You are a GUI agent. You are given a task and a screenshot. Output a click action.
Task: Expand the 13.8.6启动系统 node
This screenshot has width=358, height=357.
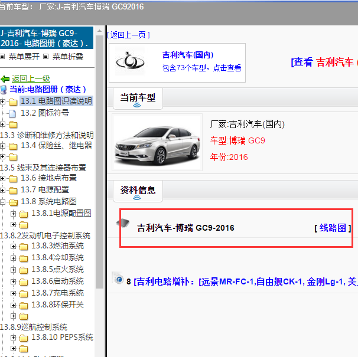coord(13,281)
